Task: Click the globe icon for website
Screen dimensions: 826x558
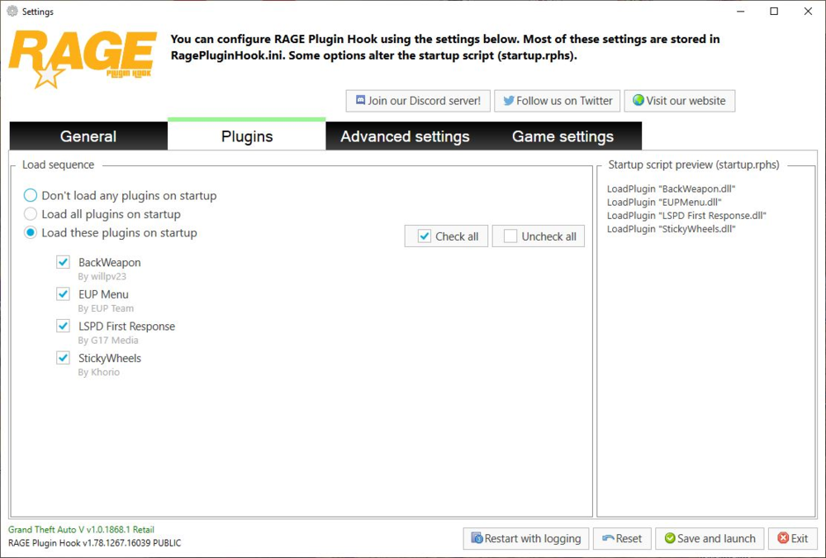Action: pos(638,100)
